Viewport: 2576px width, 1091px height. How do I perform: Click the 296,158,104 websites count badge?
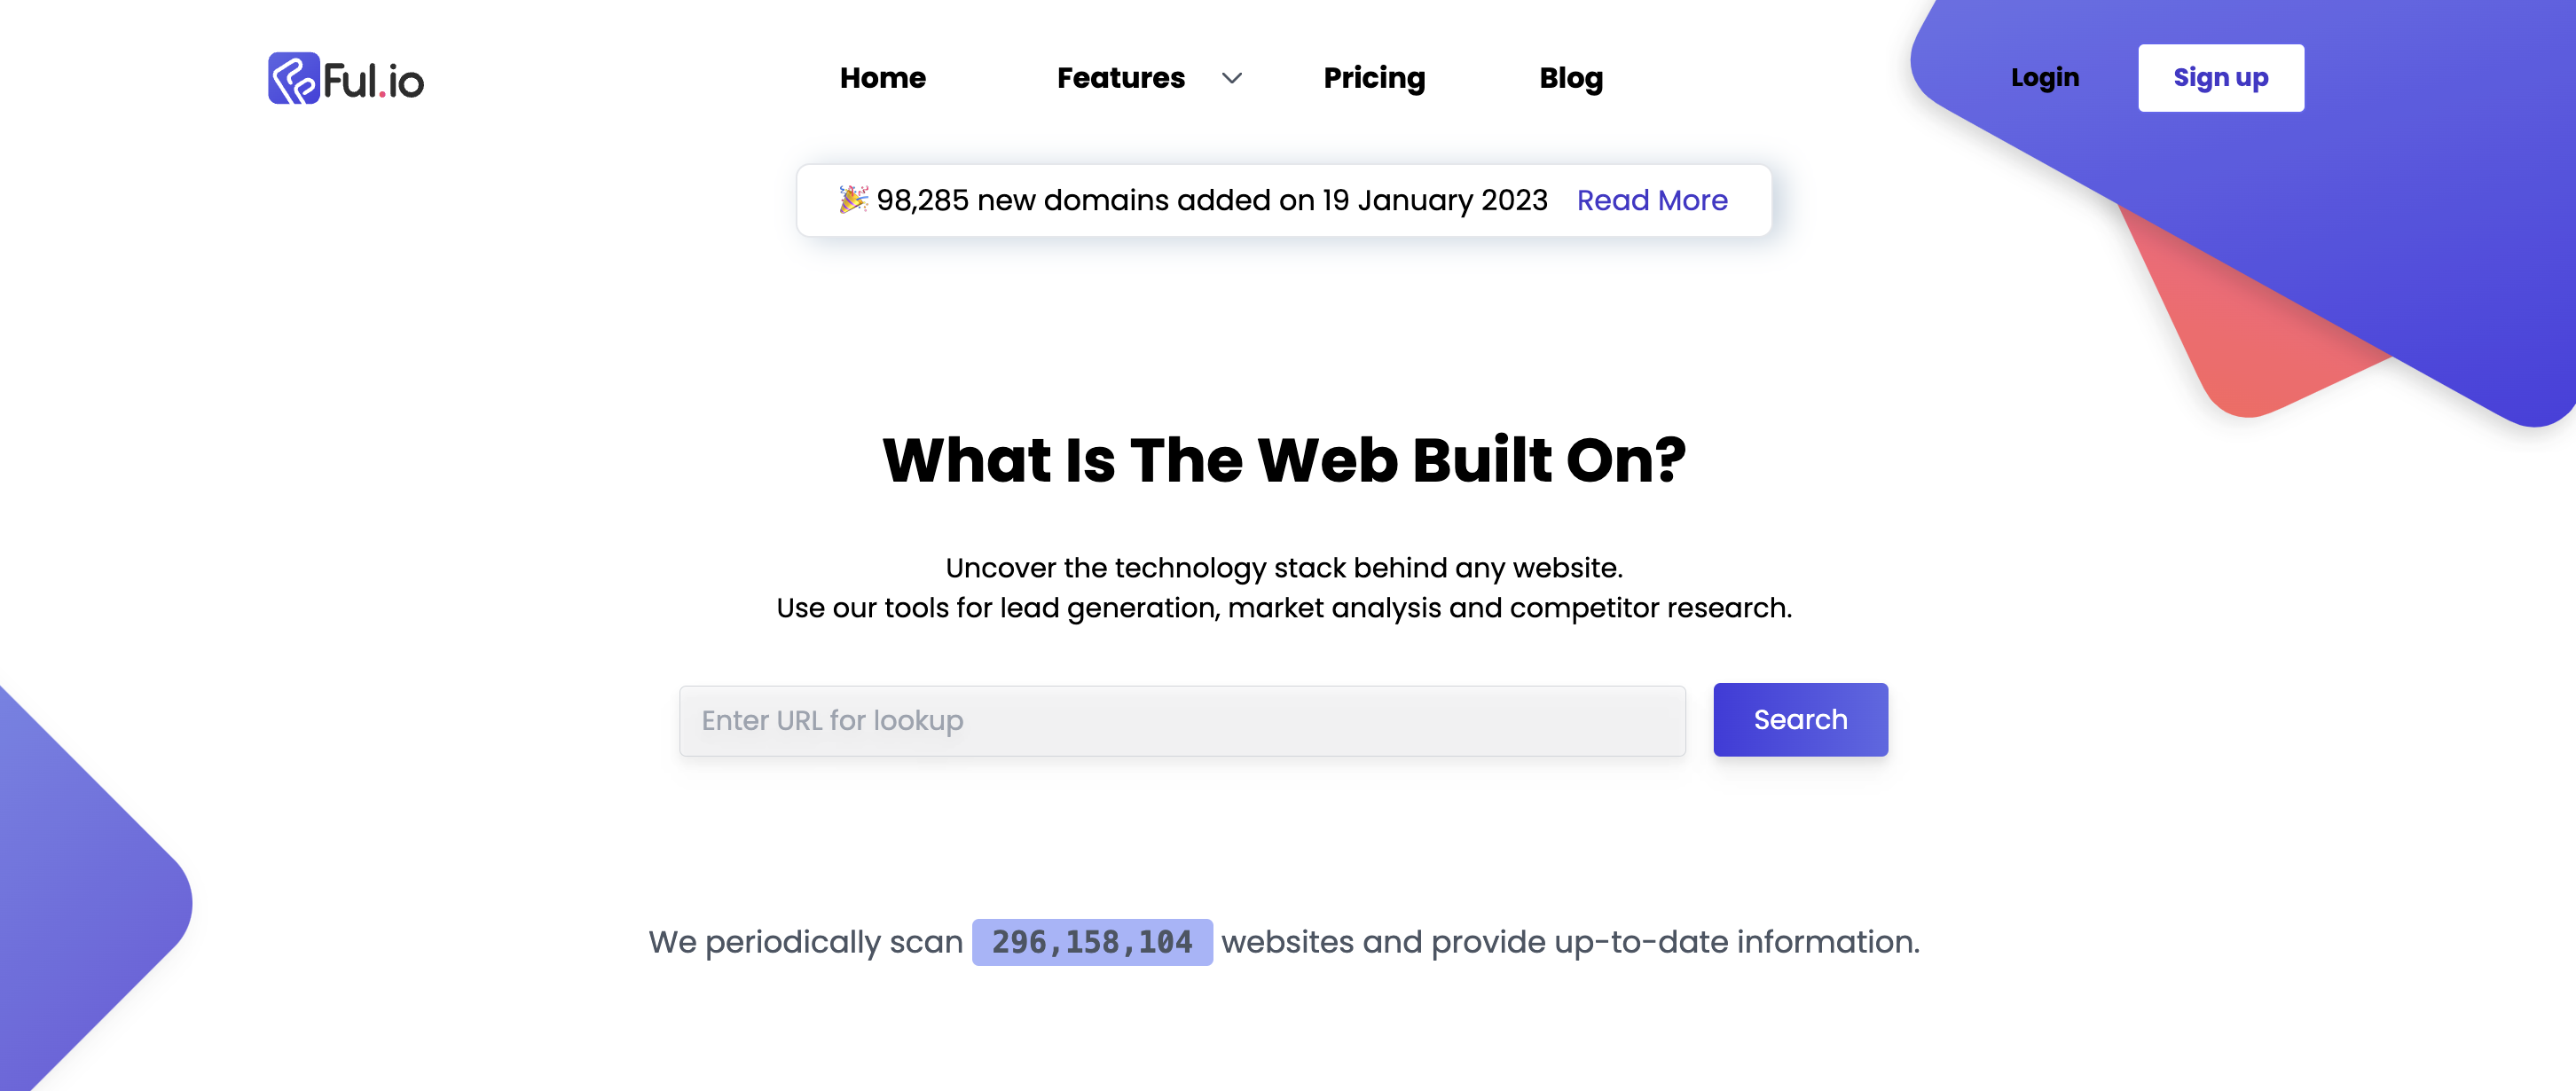pyautogui.click(x=1092, y=942)
